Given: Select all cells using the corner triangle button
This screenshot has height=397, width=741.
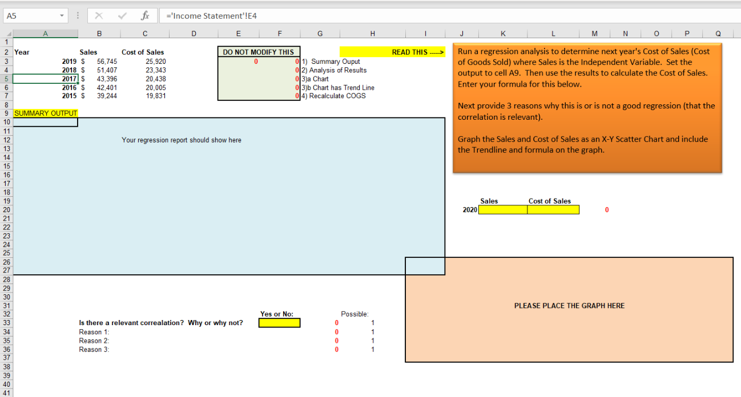Looking at the screenshot, I should pos(7,33).
